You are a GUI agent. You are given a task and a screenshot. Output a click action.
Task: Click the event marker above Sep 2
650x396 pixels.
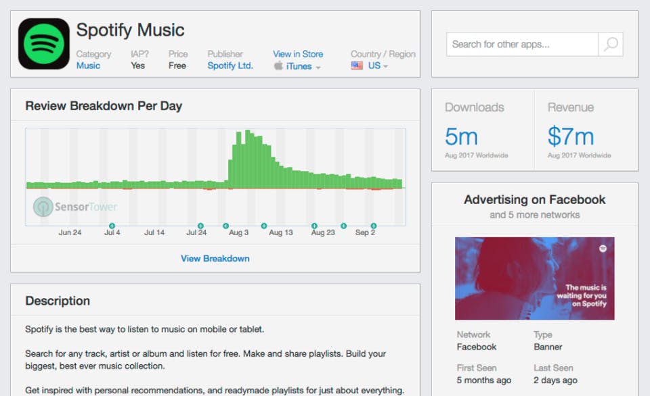point(374,226)
